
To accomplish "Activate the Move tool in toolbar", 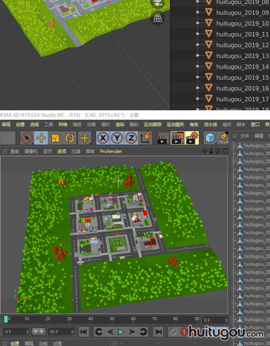I will point(41,138).
